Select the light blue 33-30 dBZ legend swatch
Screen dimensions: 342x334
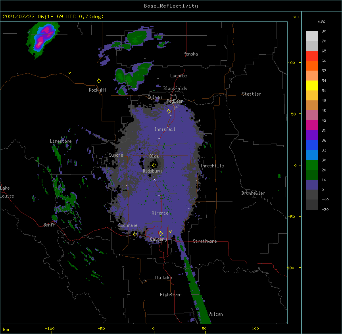(x=312, y=155)
